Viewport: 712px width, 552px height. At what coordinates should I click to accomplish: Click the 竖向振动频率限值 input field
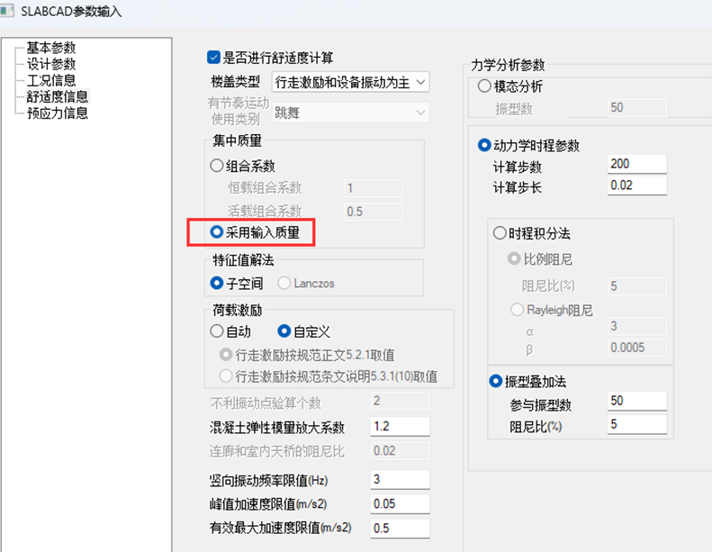coord(400,479)
